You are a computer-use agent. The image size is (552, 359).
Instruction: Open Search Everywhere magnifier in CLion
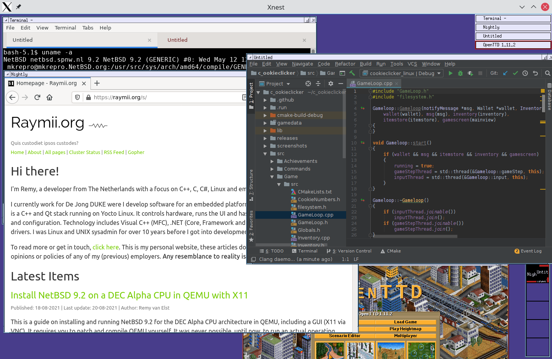(x=547, y=73)
